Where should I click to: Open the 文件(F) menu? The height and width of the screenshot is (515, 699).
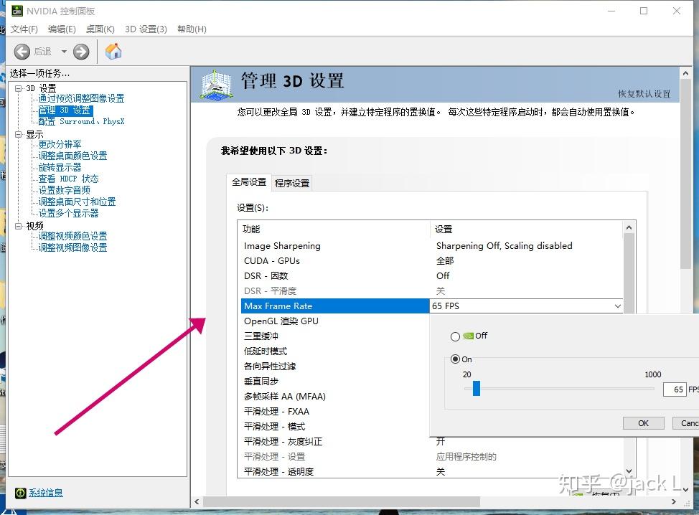24,29
